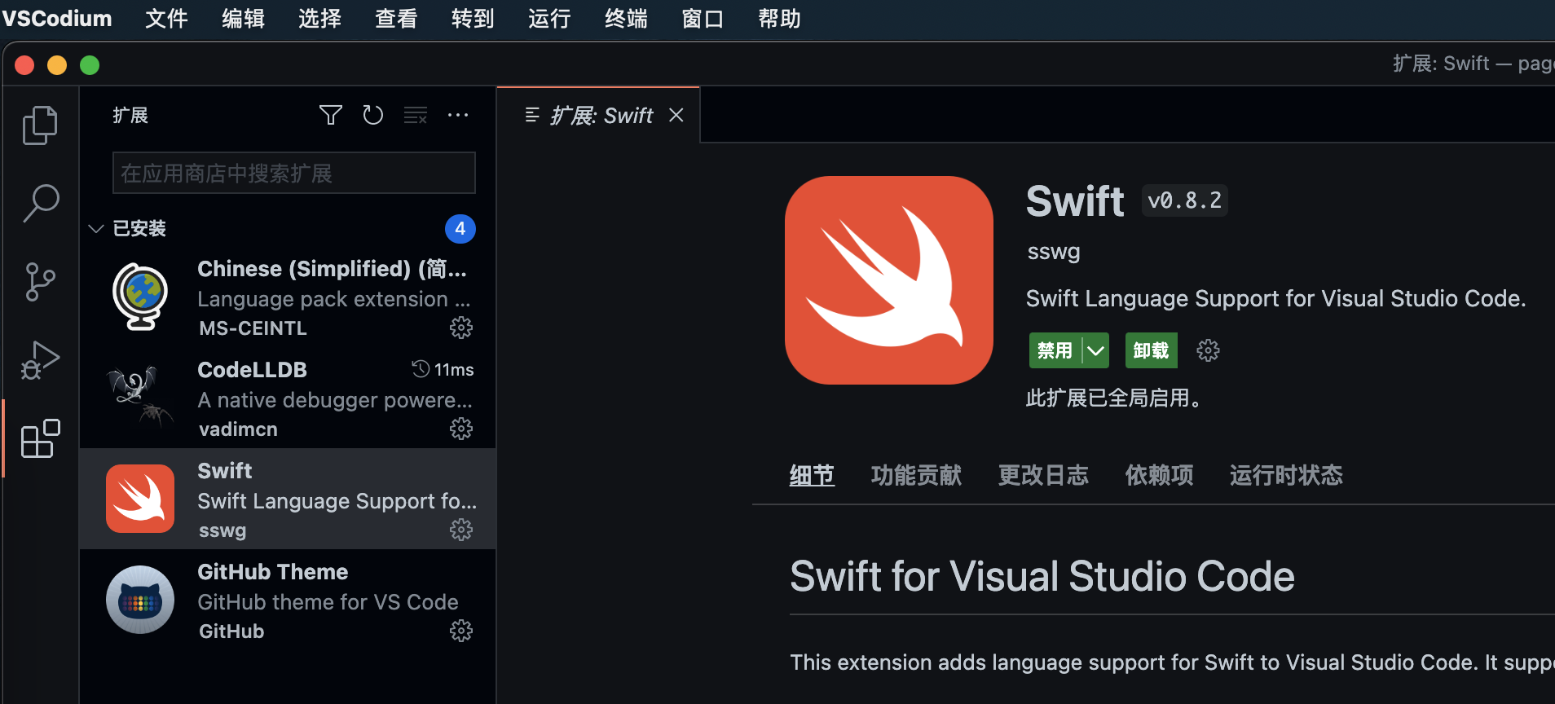Viewport: 1555px width, 704px height.
Task: Open the 终端 menu in menu bar
Action: (625, 18)
